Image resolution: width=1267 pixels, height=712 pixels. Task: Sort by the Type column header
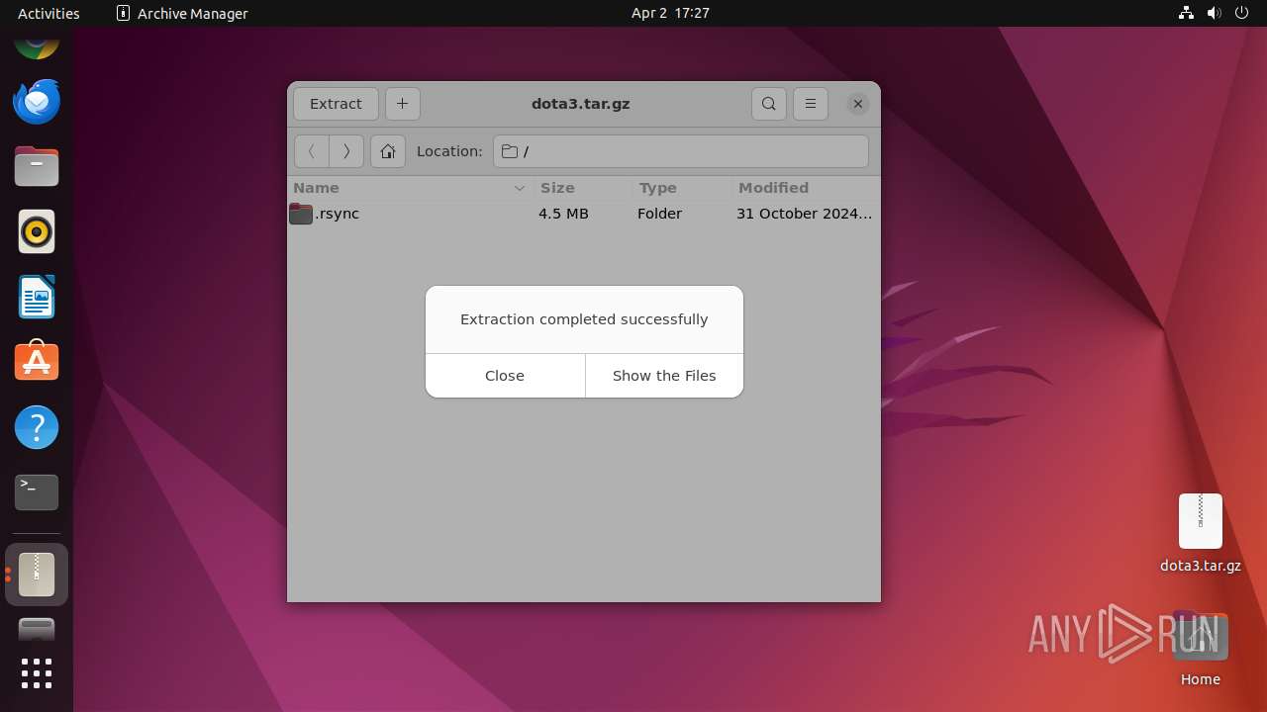pos(681,188)
